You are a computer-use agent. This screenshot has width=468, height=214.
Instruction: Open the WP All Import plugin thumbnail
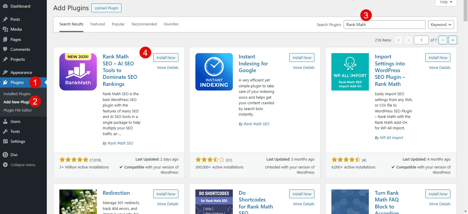[350, 72]
